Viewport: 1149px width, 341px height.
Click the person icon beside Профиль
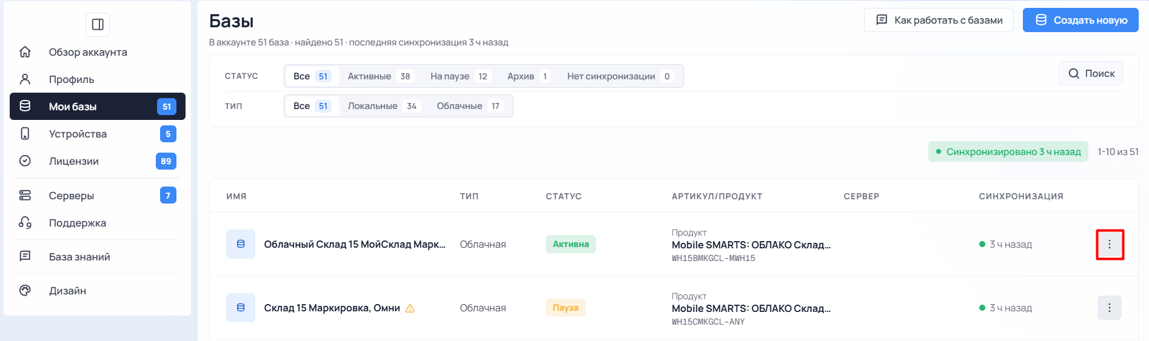[x=25, y=79]
